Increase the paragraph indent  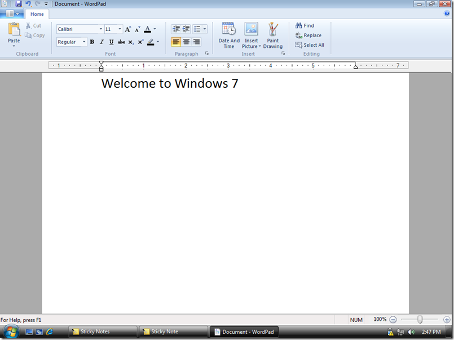(x=186, y=29)
